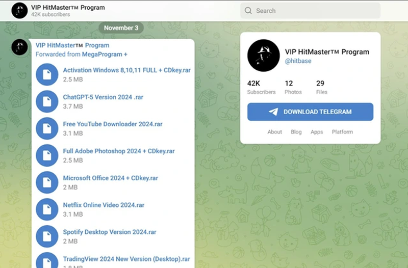Image resolution: width=408 pixels, height=268 pixels.
Task: Click file icon for Activation Windows rar
Action: point(47,74)
